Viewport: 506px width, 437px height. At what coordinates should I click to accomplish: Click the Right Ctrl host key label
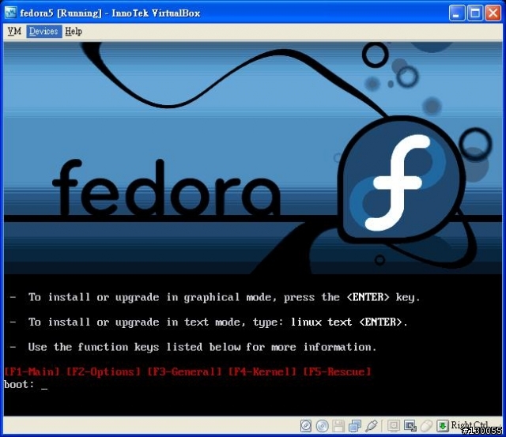click(470, 425)
